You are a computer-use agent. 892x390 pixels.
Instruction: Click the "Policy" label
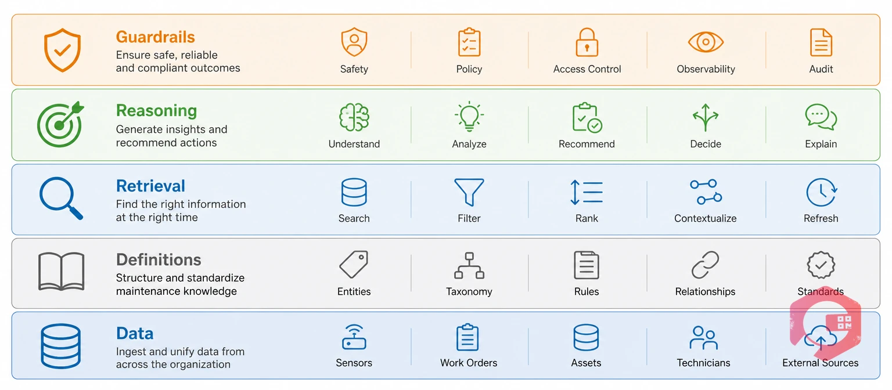click(x=469, y=69)
